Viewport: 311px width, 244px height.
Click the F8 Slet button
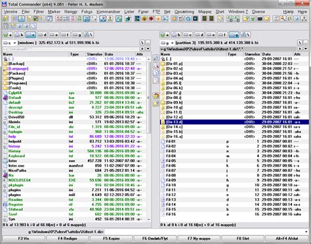[x=243, y=239]
